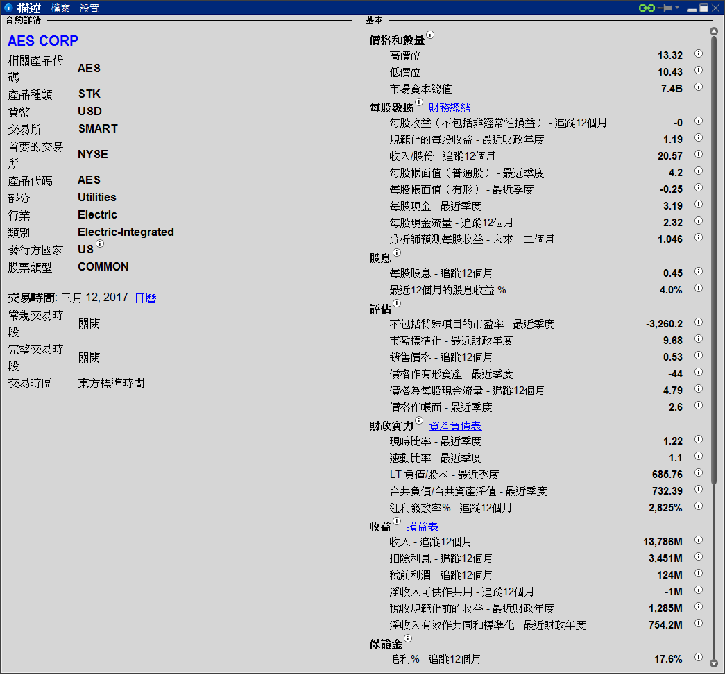
Task: Click info icon next to 價格和數量 heading
Action: click(x=430, y=35)
